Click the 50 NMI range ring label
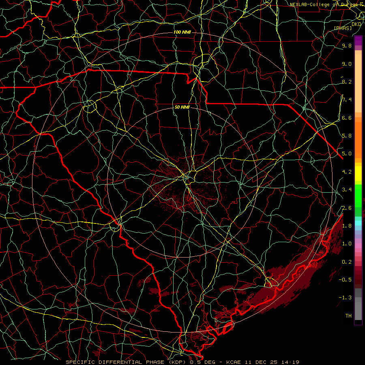 [182, 107]
